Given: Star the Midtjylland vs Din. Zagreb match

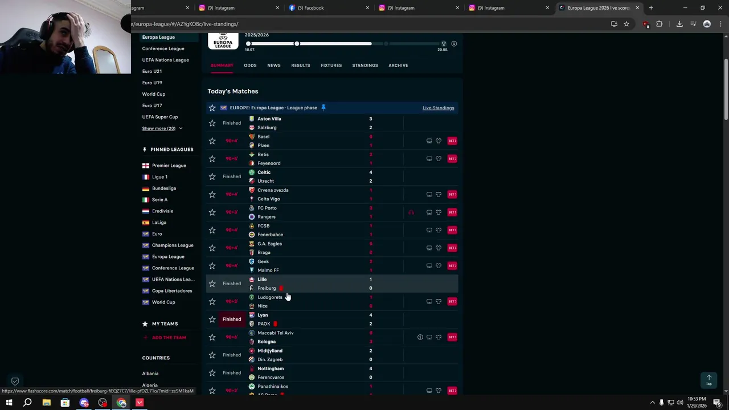Looking at the screenshot, I should 212,355.
